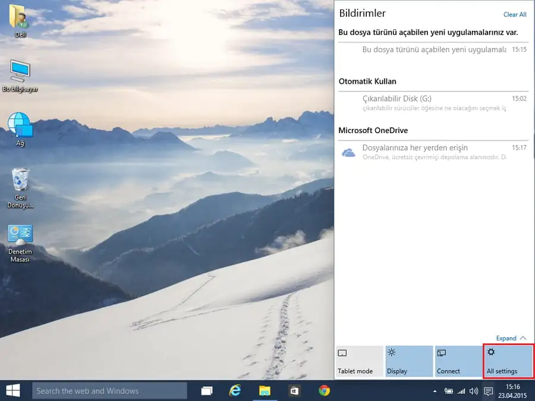Click the volume icon in the system tray
Viewport: 535px width, 401px height.
(474, 391)
